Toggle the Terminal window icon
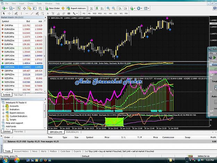Viewport: 217px width, 163px height. click(x=35, y=8)
